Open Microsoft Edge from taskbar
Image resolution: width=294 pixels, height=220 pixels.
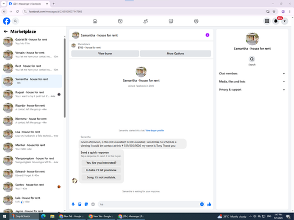[x=44, y=216]
